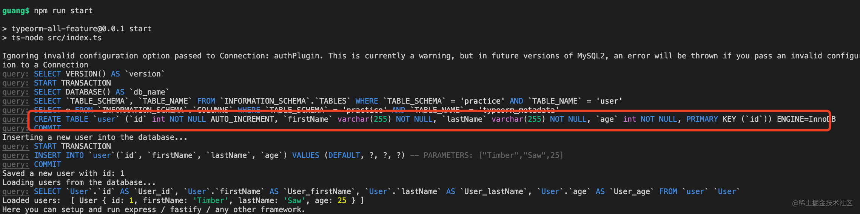Click 'Inserting a new user into the database...' line
The image size is (860, 214).
[95, 137]
